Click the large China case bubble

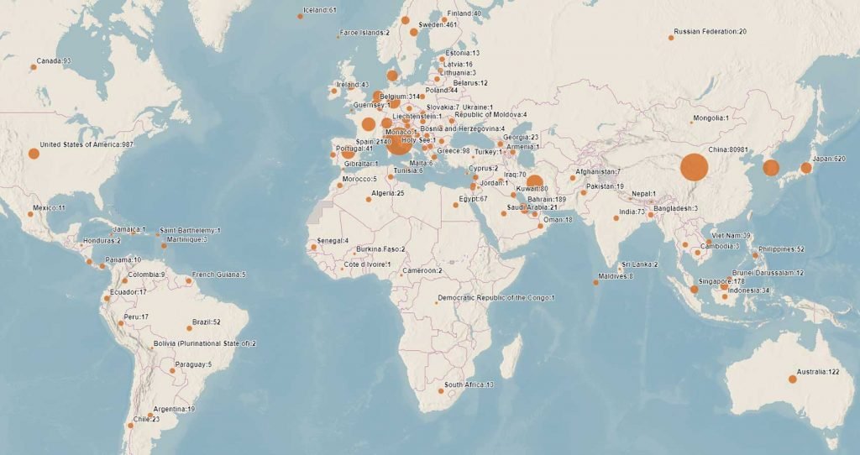click(x=694, y=167)
